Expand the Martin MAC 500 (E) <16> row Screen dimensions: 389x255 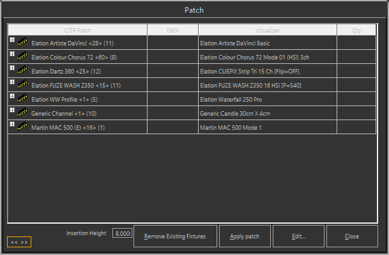[12, 124]
